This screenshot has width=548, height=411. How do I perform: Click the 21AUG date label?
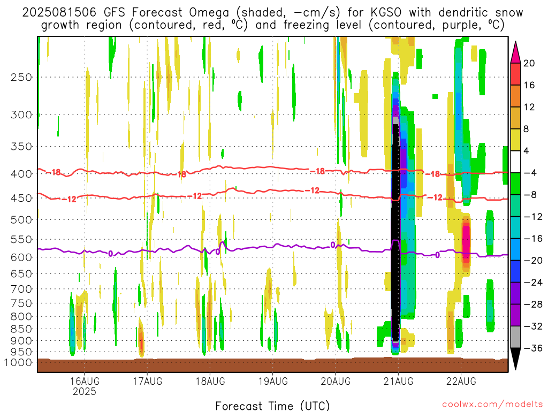[398, 381]
